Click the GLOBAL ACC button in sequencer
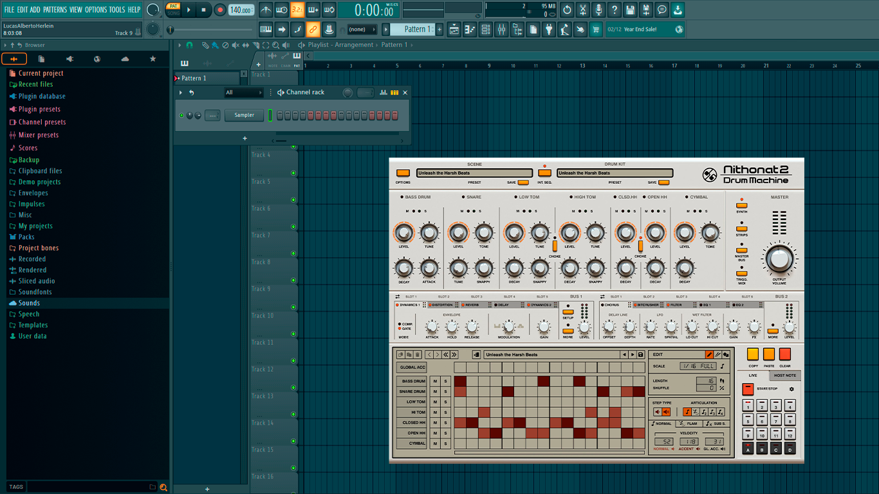This screenshot has width=879, height=494. (x=412, y=367)
